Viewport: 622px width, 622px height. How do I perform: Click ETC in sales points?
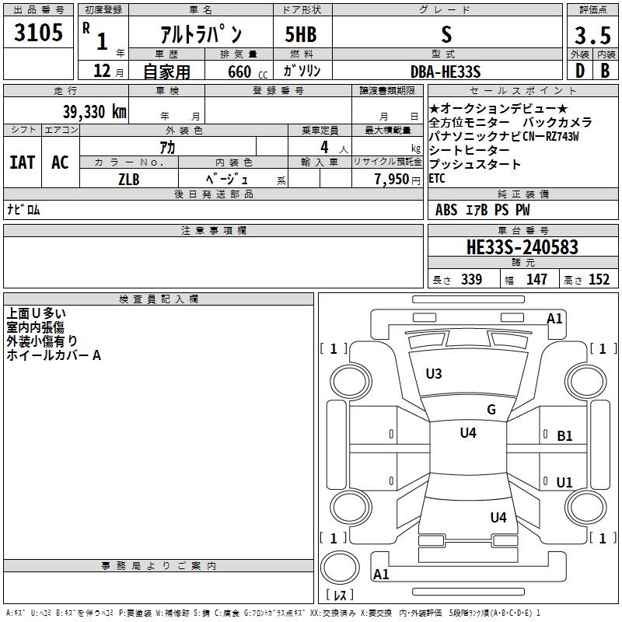[437, 179]
